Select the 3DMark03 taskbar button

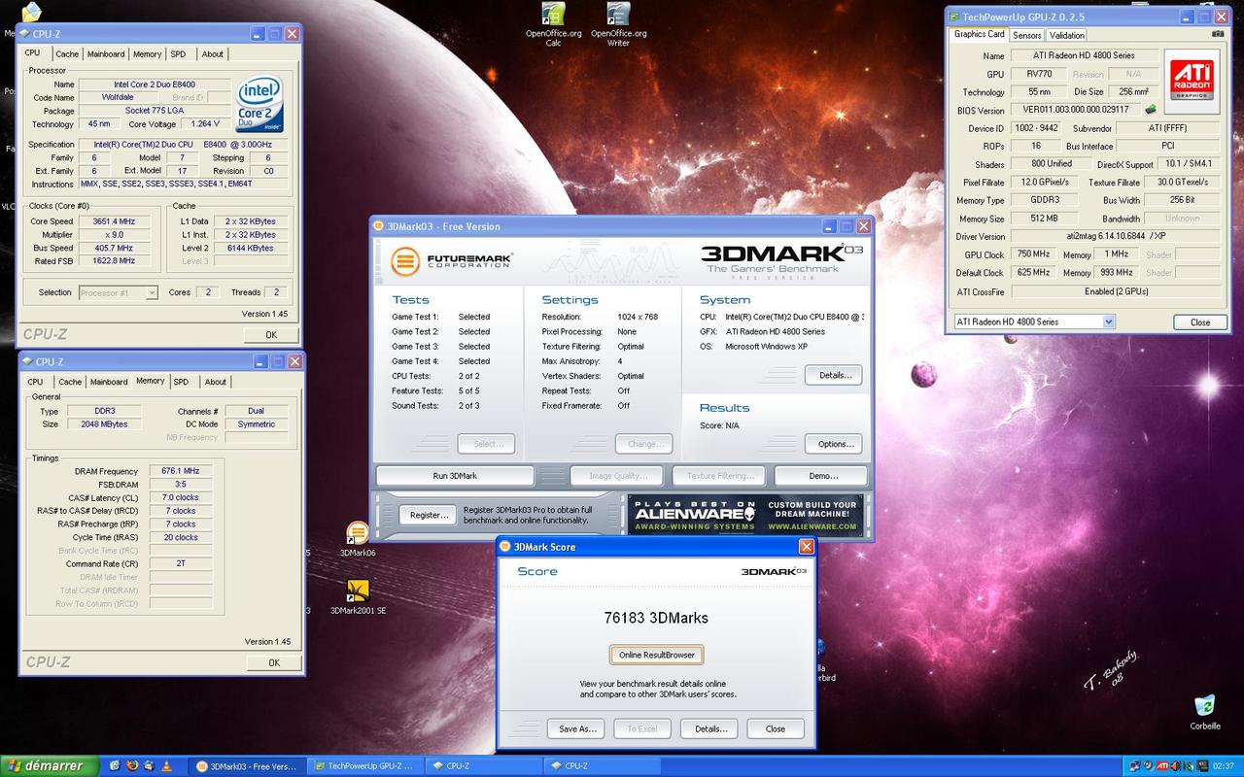click(x=246, y=765)
